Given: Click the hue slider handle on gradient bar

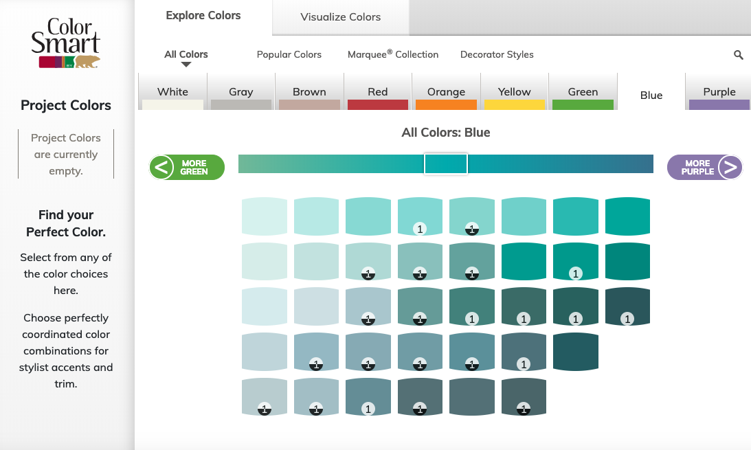Looking at the screenshot, I should tap(446, 164).
